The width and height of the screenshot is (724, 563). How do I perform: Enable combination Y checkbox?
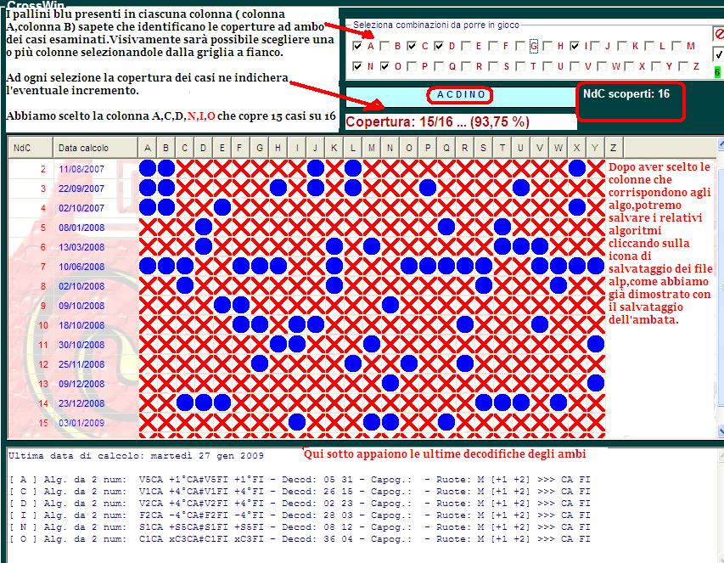click(x=656, y=66)
